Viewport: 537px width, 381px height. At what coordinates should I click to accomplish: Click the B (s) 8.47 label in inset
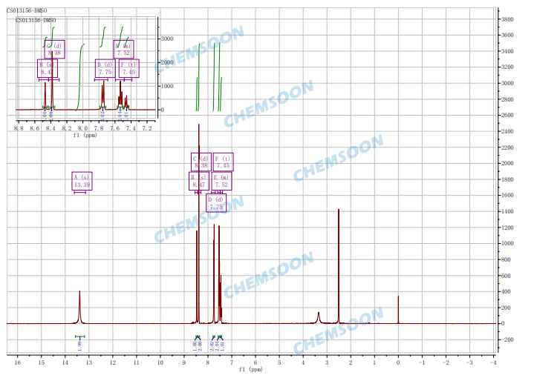tap(46, 68)
